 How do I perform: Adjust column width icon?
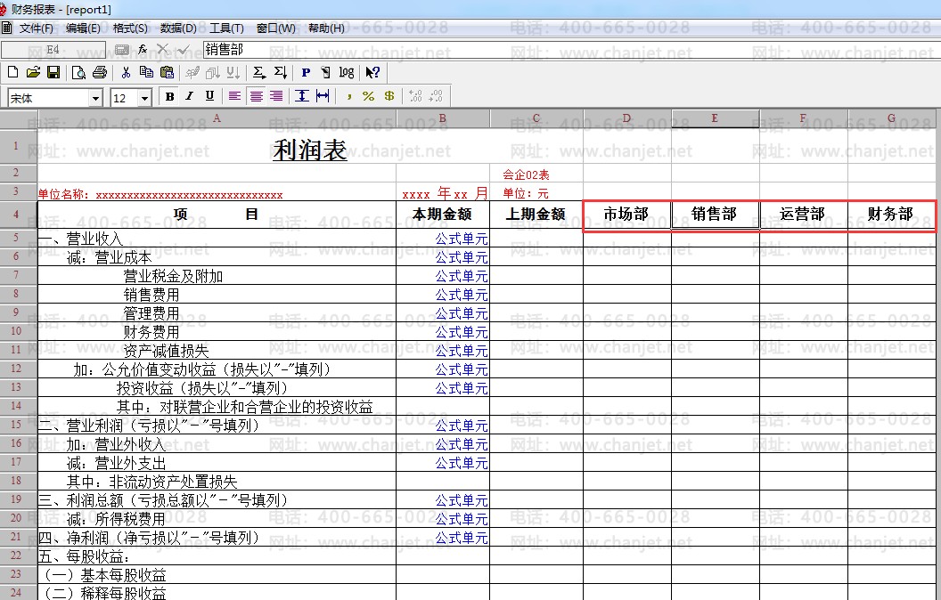point(323,96)
